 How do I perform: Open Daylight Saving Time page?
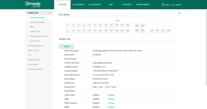point(38,36)
